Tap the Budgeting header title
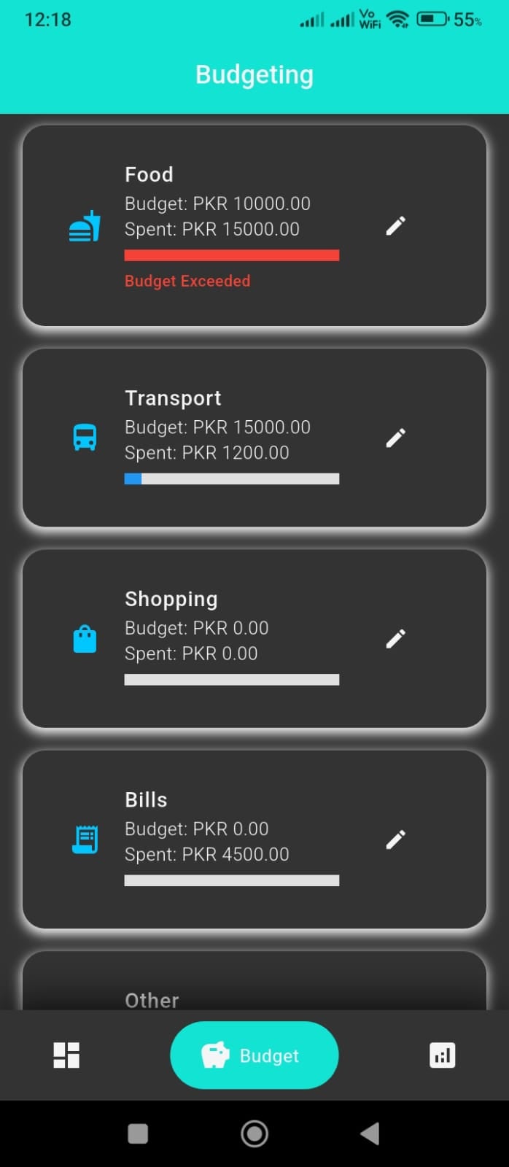The image size is (509, 1167). [254, 75]
